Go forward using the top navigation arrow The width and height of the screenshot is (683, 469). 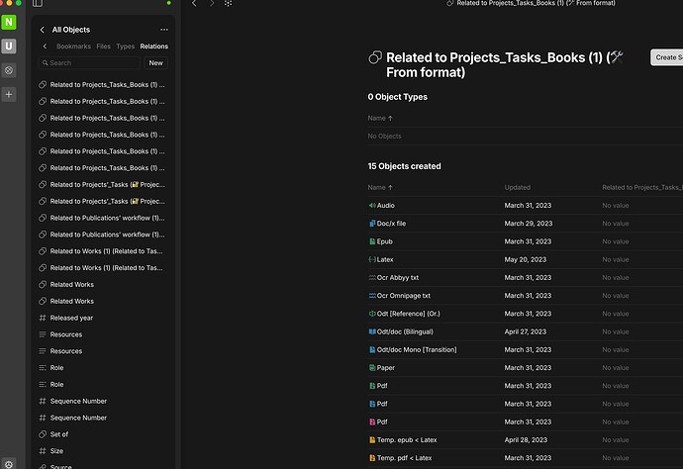[211, 4]
